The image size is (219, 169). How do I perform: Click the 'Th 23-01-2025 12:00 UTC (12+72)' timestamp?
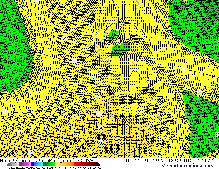tap(170, 161)
